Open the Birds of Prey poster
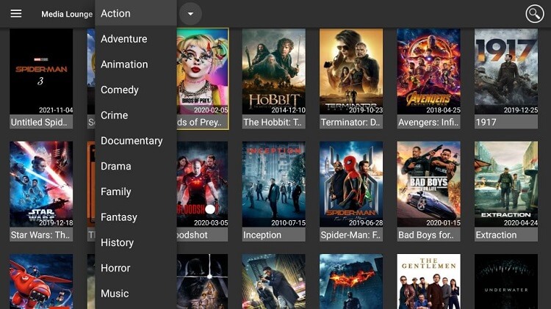The height and width of the screenshot is (309, 551). click(203, 72)
